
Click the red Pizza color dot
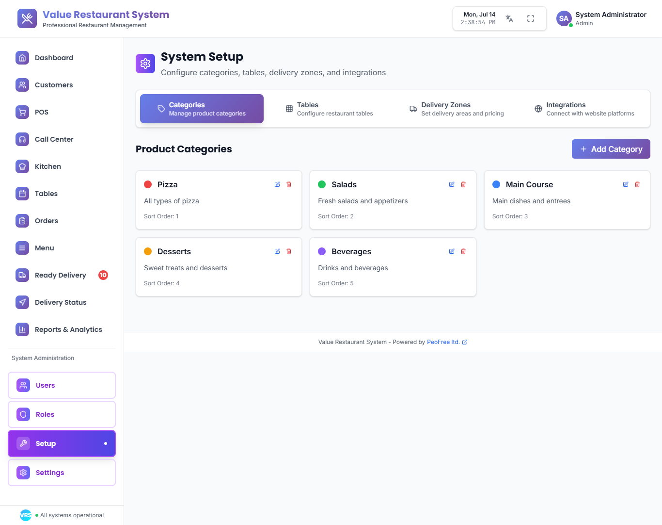pos(148,184)
